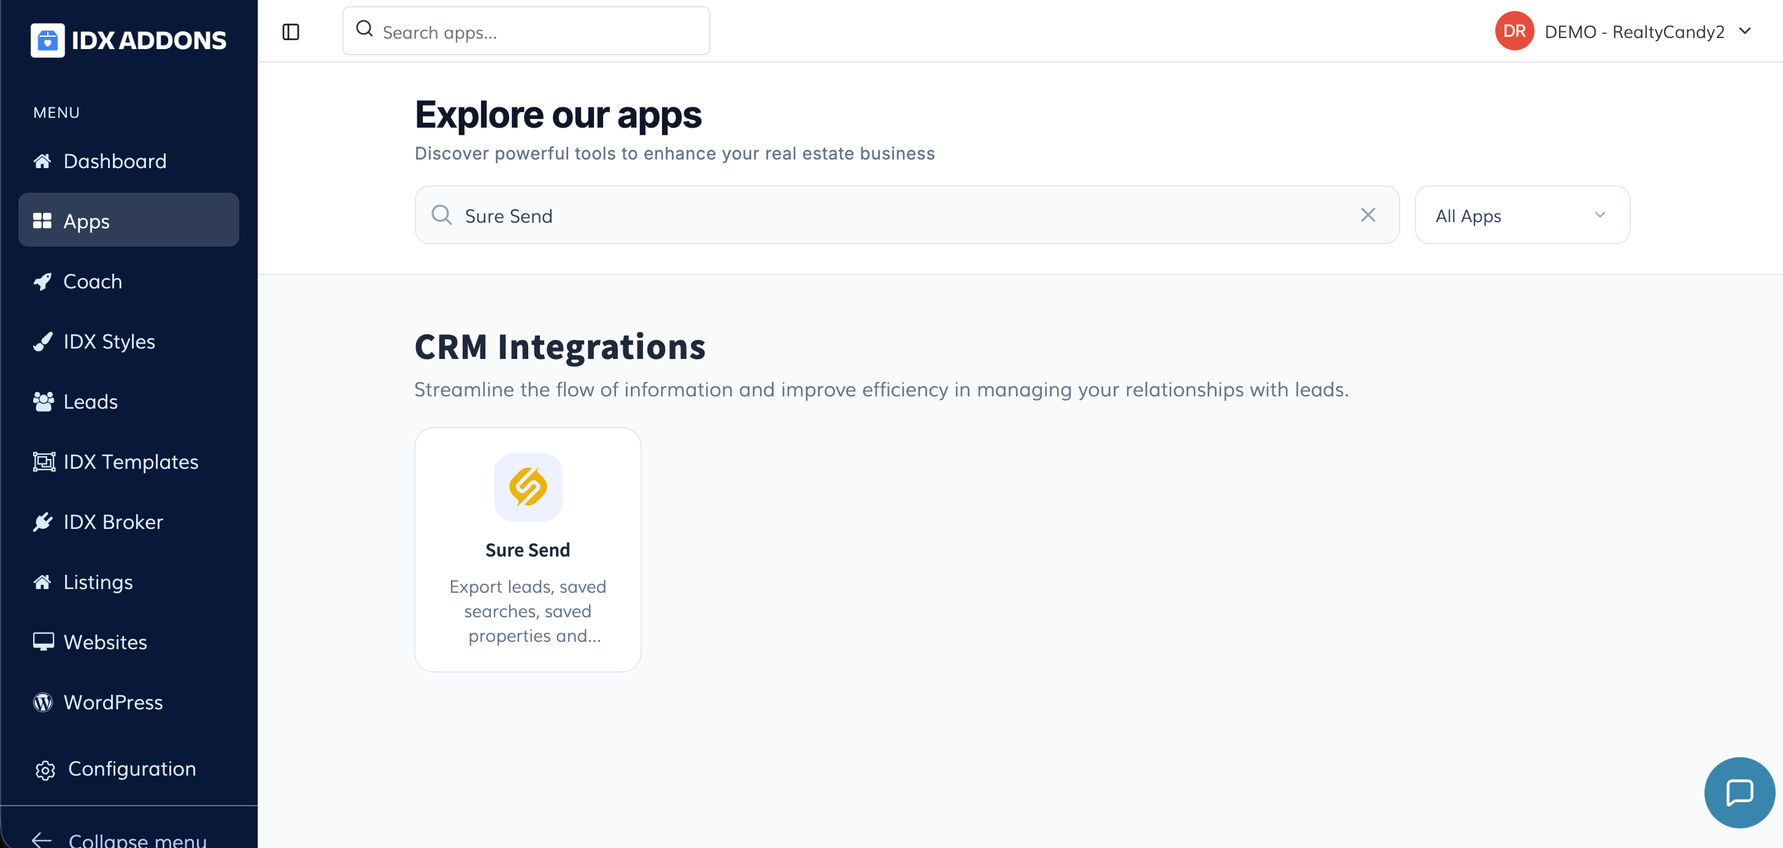Navigate to Listings
This screenshot has height=848, width=1783.
[x=98, y=582]
